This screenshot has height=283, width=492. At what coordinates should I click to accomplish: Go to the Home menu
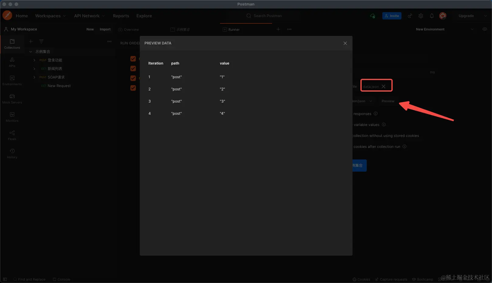click(22, 16)
